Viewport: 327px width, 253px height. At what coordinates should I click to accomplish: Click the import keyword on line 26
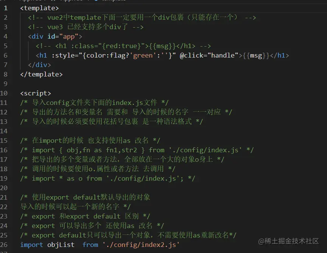(32, 245)
